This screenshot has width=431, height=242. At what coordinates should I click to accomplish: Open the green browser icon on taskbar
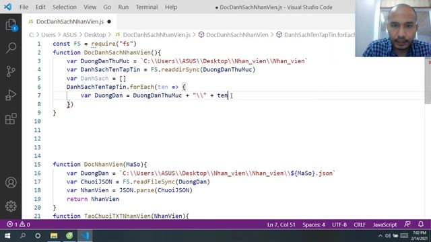[x=69, y=236]
